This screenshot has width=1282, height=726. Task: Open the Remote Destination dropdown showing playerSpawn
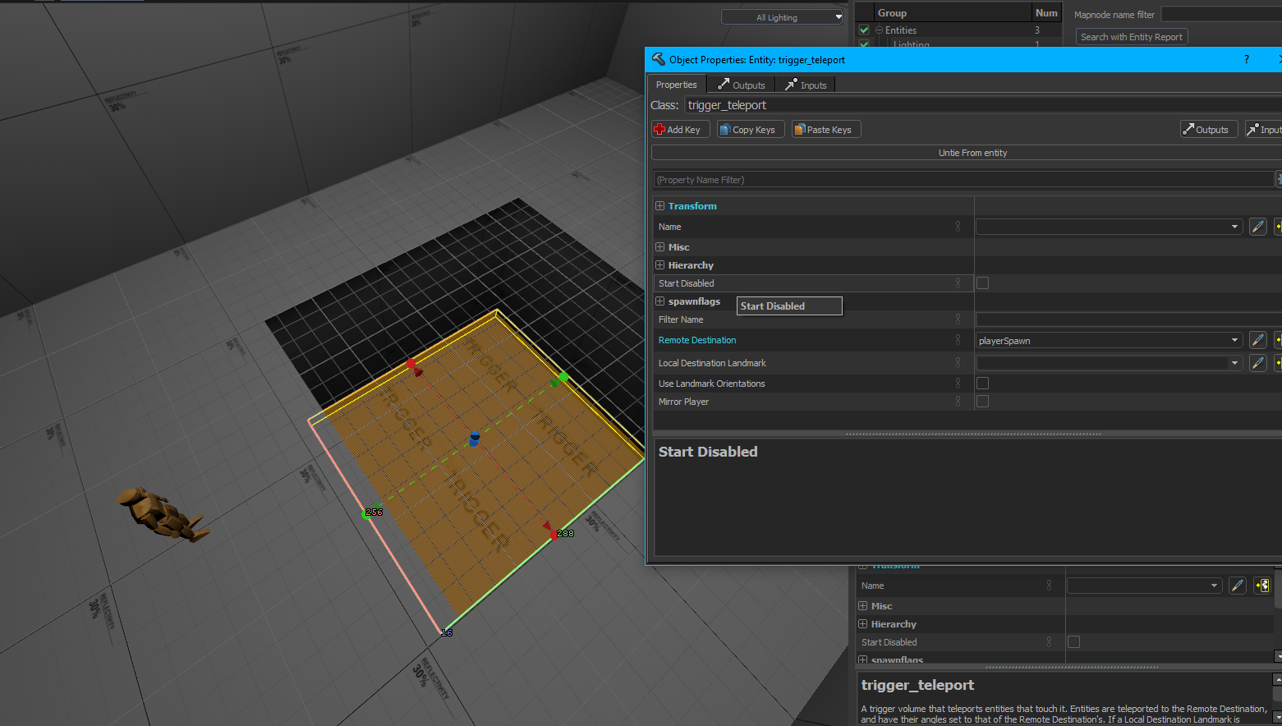pyautogui.click(x=1234, y=339)
